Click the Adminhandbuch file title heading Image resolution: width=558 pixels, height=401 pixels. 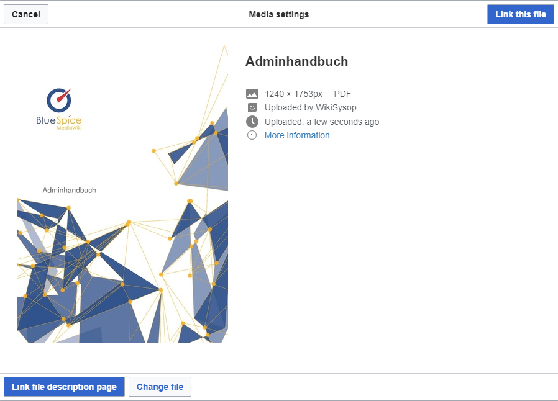coord(296,61)
